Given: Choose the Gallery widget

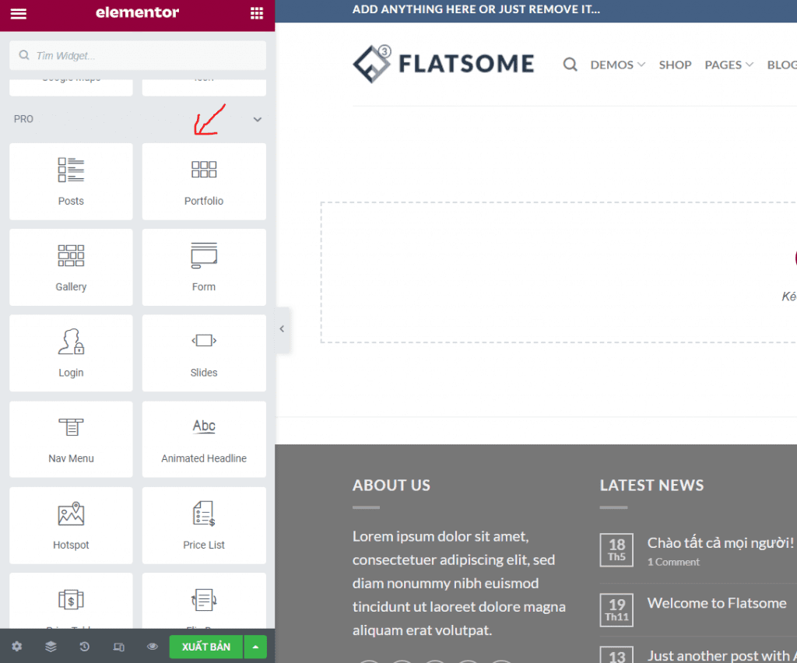Looking at the screenshot, I should coord(71,267).
